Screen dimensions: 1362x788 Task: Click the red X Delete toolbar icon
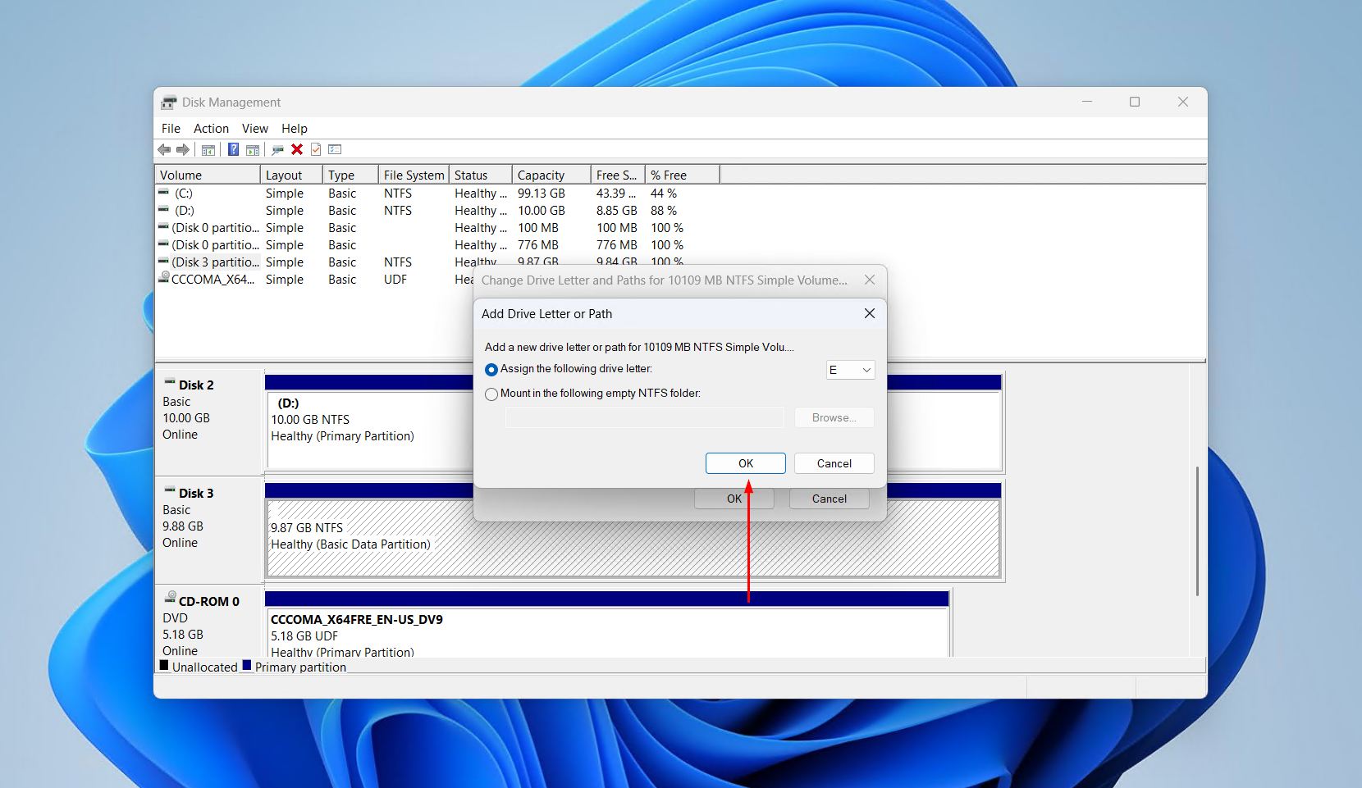(x=297, y=149)
